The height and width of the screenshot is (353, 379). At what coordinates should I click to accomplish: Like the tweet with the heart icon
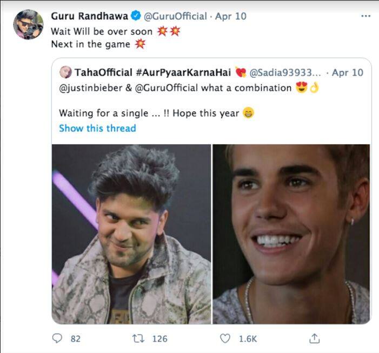coord(225,338)
